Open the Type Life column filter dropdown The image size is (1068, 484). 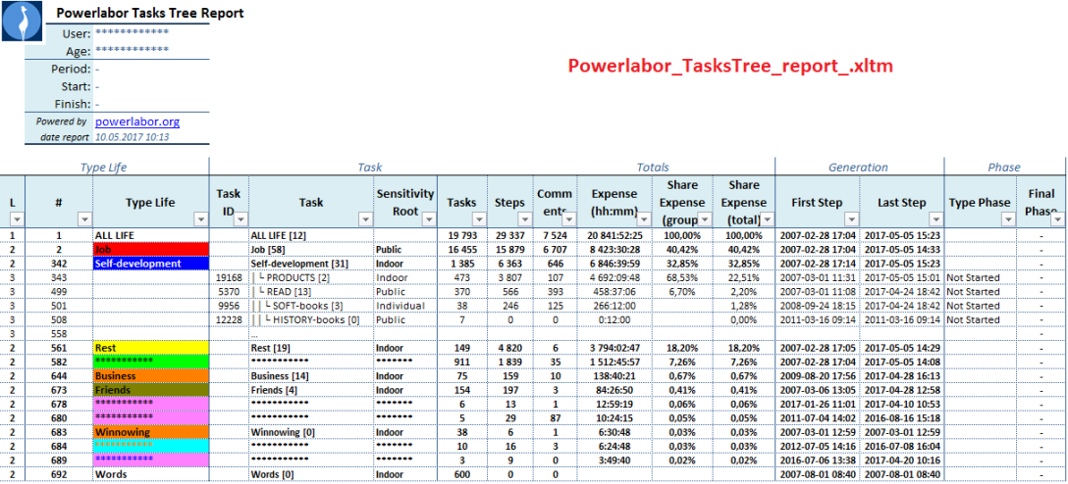[199, 219]
